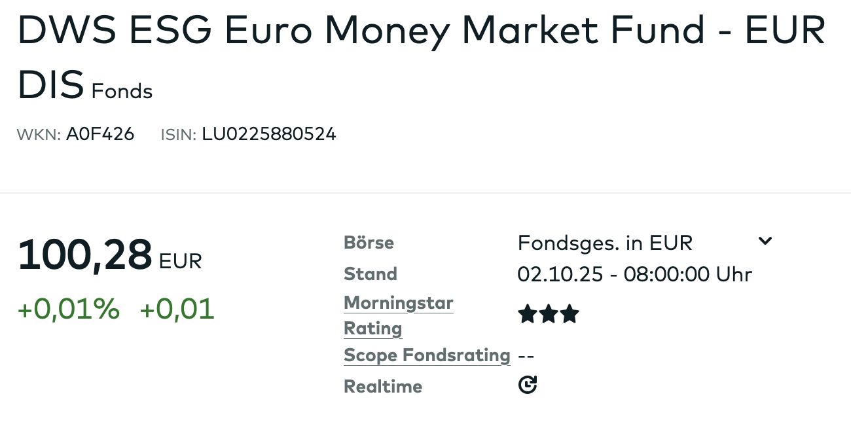Click the ISIN number LU0225880524
Image resolution: width=851 pixels, height=424 pixels.
268,134
